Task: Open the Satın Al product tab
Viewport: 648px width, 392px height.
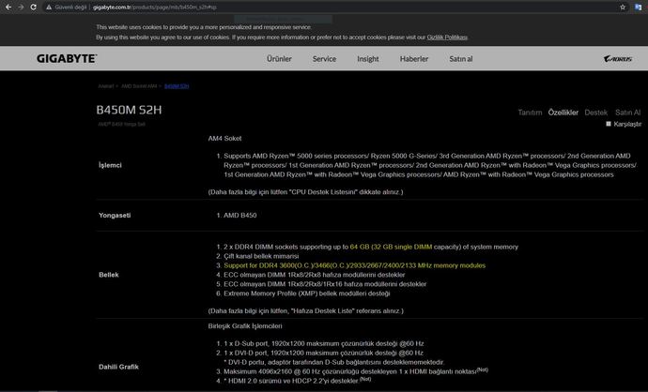Action: (627, 113)
